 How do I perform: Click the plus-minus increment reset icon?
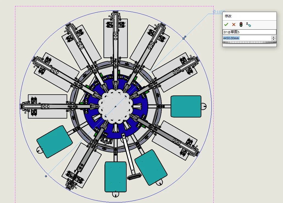(x=248, y=25)
